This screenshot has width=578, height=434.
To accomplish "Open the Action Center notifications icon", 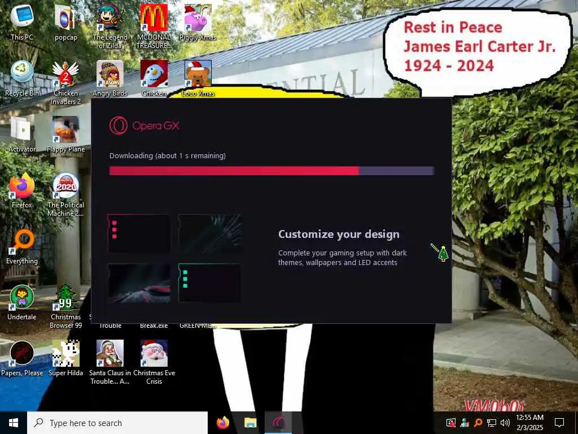I will [559, 423].
